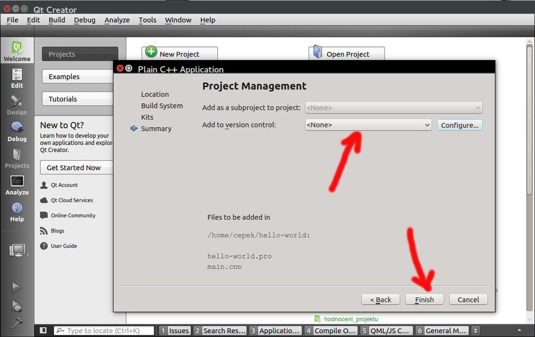Open the Debug menu

[85, 20]
